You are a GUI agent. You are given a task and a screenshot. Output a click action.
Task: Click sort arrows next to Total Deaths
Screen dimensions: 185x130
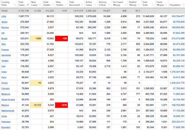[53, 5]
